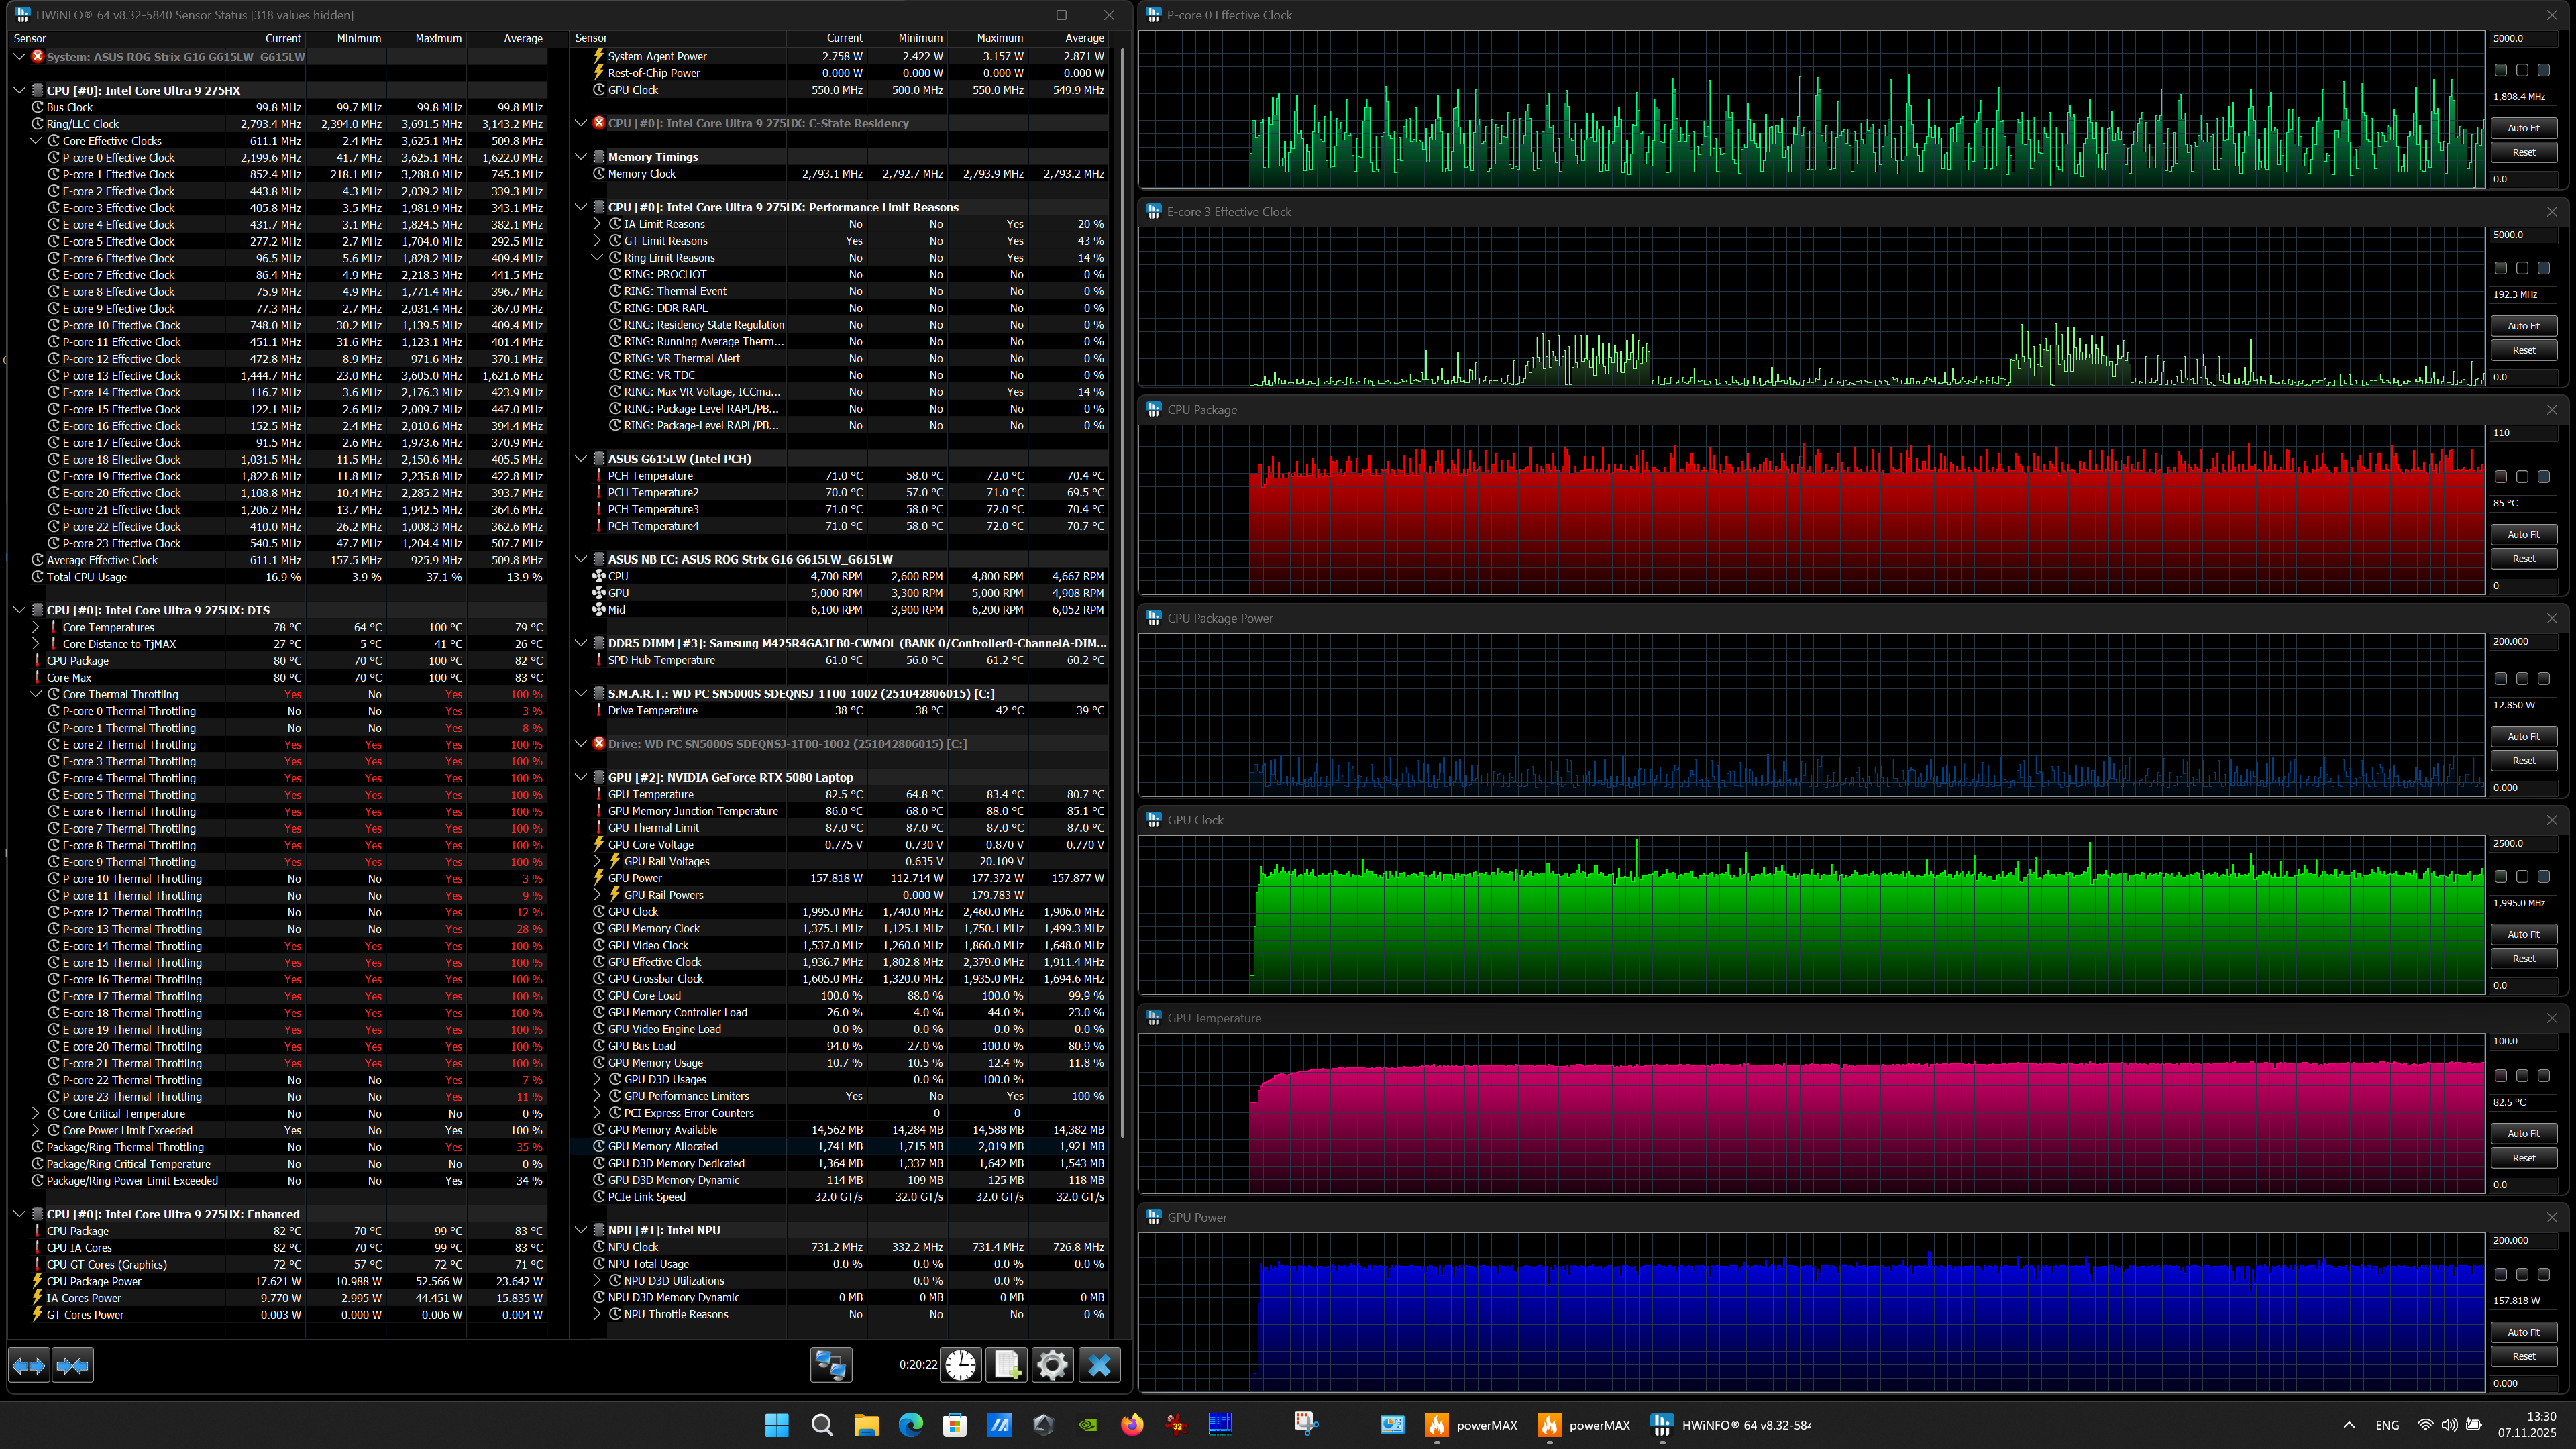
Task: Collapse GPU RTX 5080 Laptop section
Action: (581, 777)
